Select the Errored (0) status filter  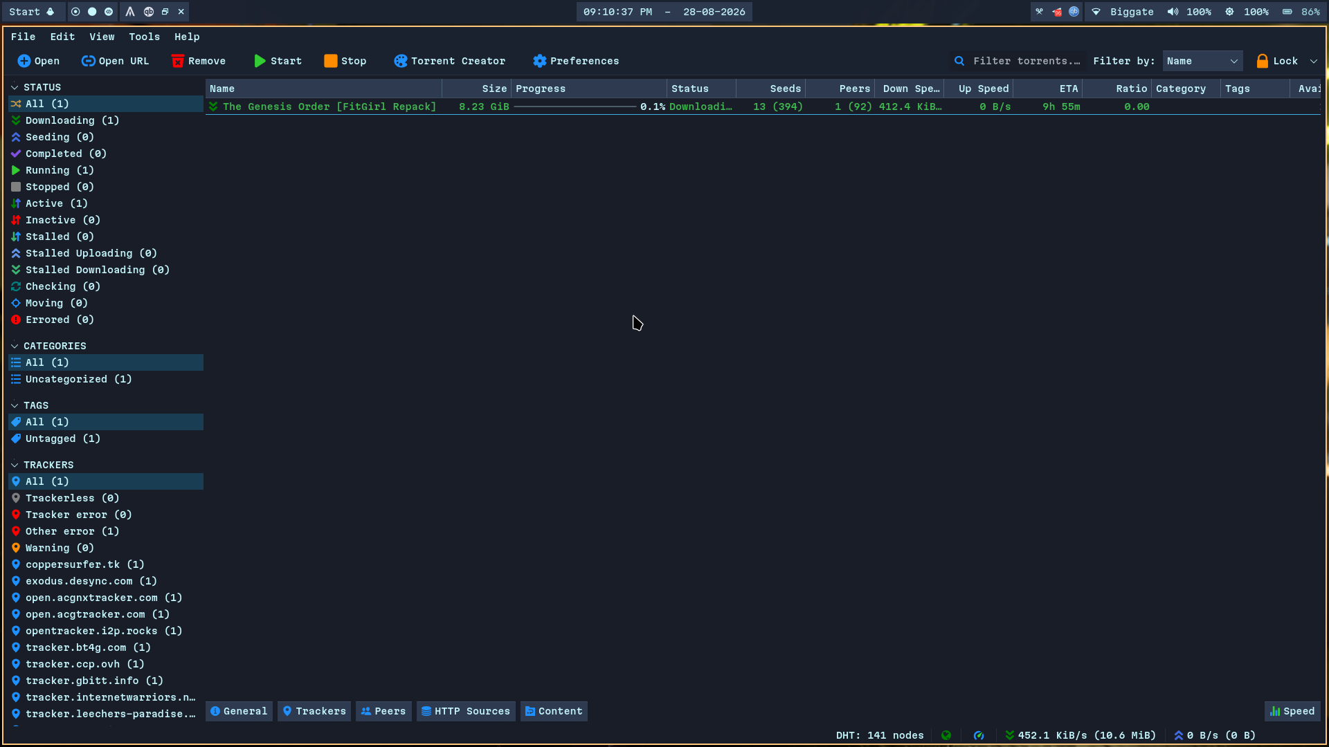point(106,320)
